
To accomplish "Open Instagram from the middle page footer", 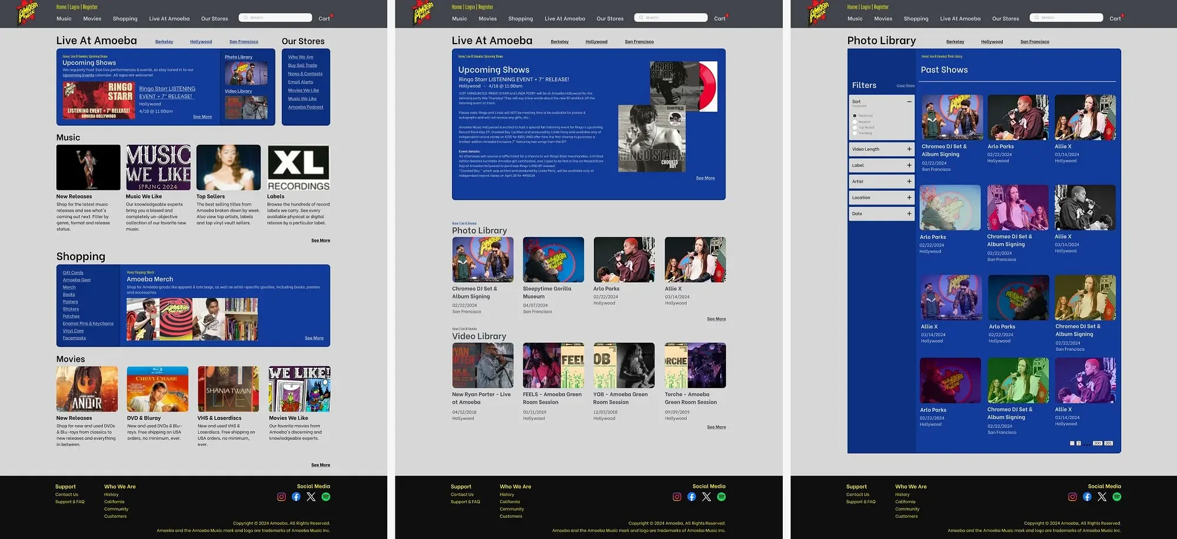I will (677, 497).
